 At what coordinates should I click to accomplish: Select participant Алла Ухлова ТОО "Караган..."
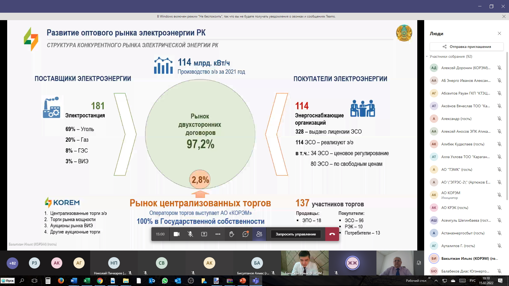466,157
